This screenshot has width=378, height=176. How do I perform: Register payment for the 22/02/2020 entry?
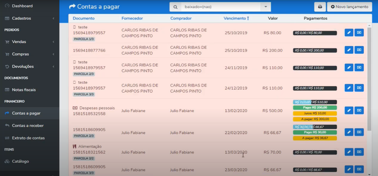point(359,132)
